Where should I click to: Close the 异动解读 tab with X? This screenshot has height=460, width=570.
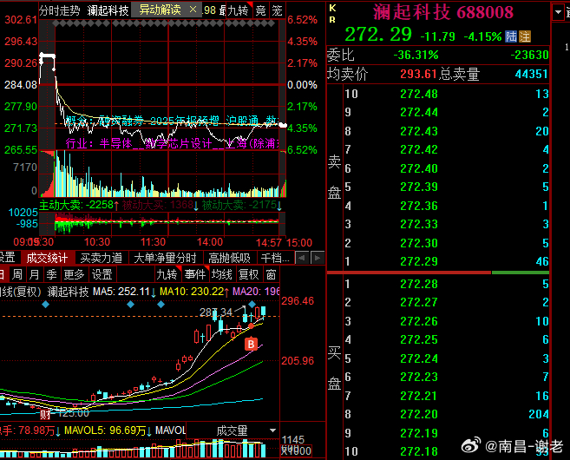[x=193, y=10]
